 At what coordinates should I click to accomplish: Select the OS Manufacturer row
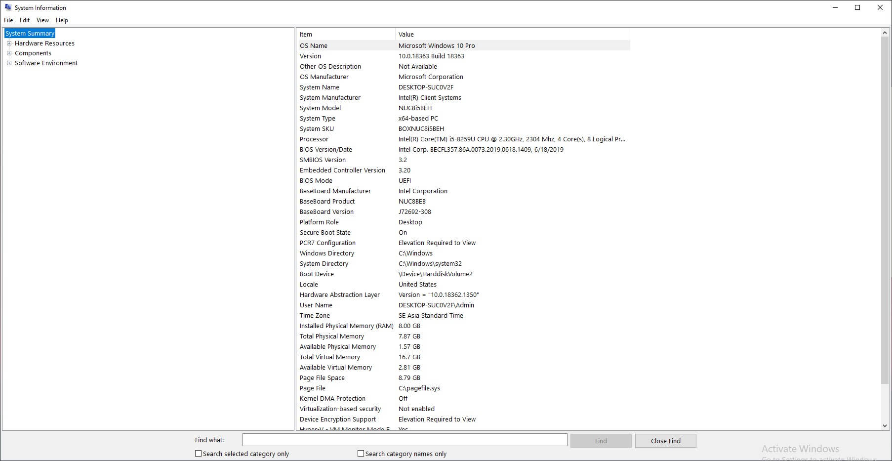(x=463, y=77)
